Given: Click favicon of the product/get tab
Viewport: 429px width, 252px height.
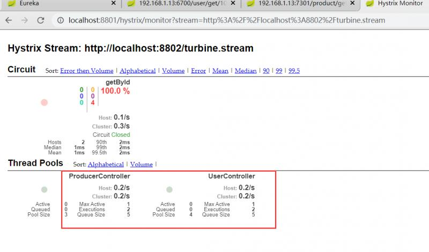Looking at the screenshot, I should coord(250,3).
